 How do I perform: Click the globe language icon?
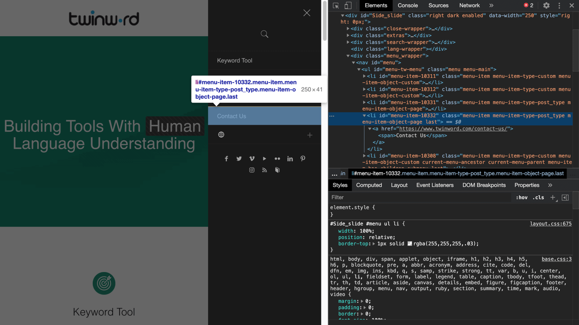(221, 134)
